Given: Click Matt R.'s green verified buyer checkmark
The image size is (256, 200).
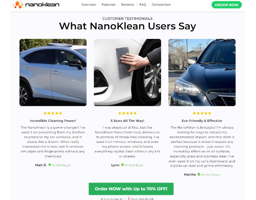Looking at the screenshot, I should [x=50, y=165].
